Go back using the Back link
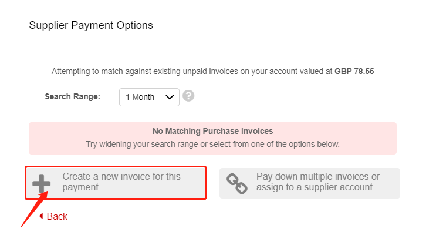 (57, 216)
